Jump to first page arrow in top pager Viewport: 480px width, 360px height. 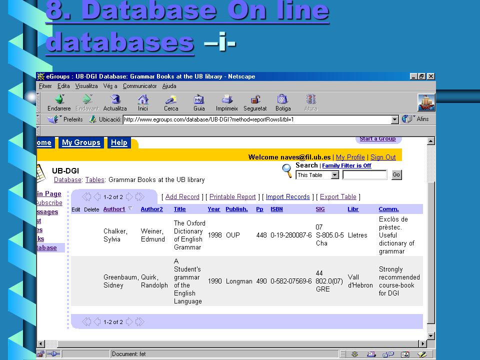[86, 197]
